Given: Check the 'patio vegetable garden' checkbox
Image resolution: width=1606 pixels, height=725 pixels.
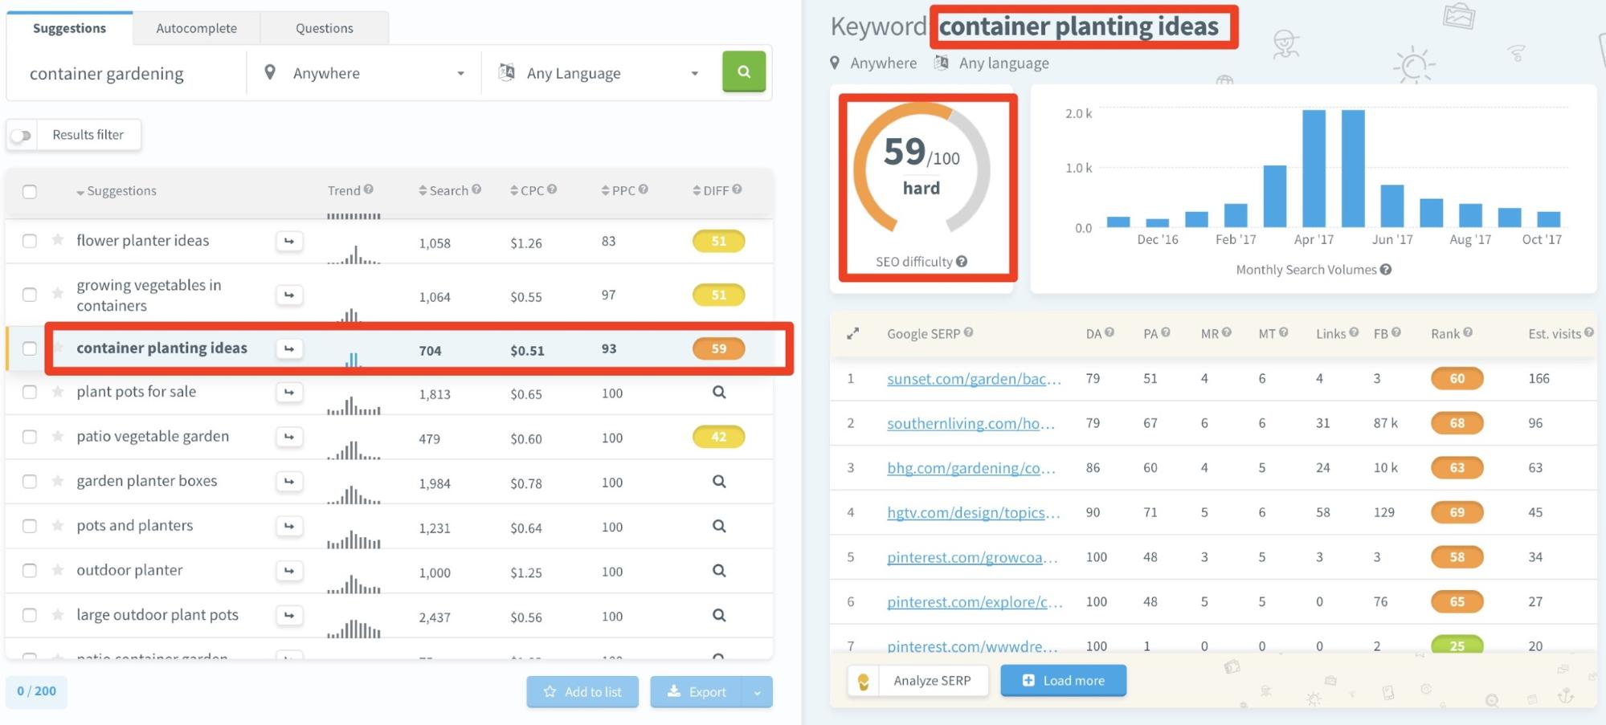Looking at the screenshot, I should (30, 437).
